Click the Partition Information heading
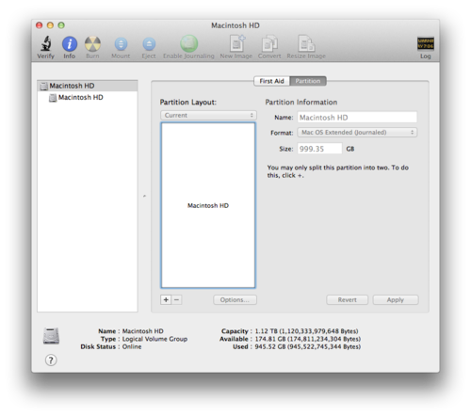471x416 pixels. click(x=301, y=102)
